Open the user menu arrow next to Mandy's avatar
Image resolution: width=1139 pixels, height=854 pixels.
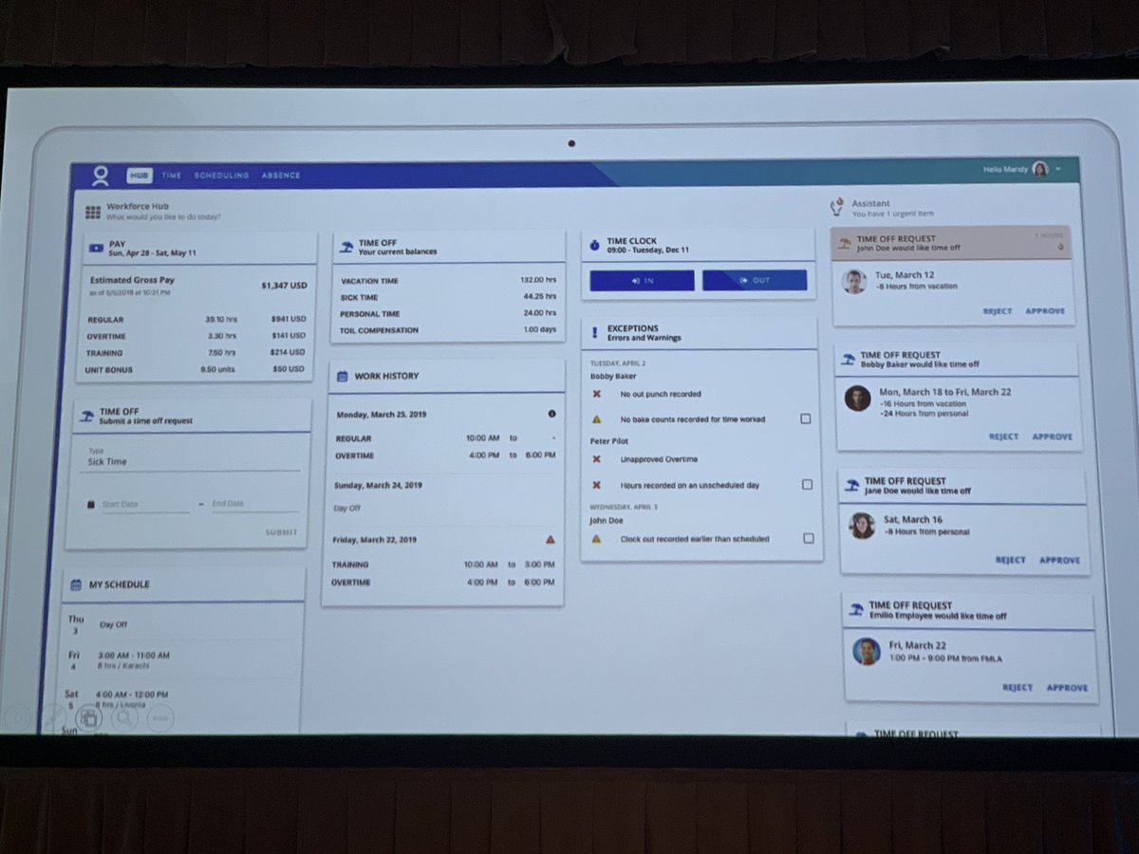click(1059, 169)
